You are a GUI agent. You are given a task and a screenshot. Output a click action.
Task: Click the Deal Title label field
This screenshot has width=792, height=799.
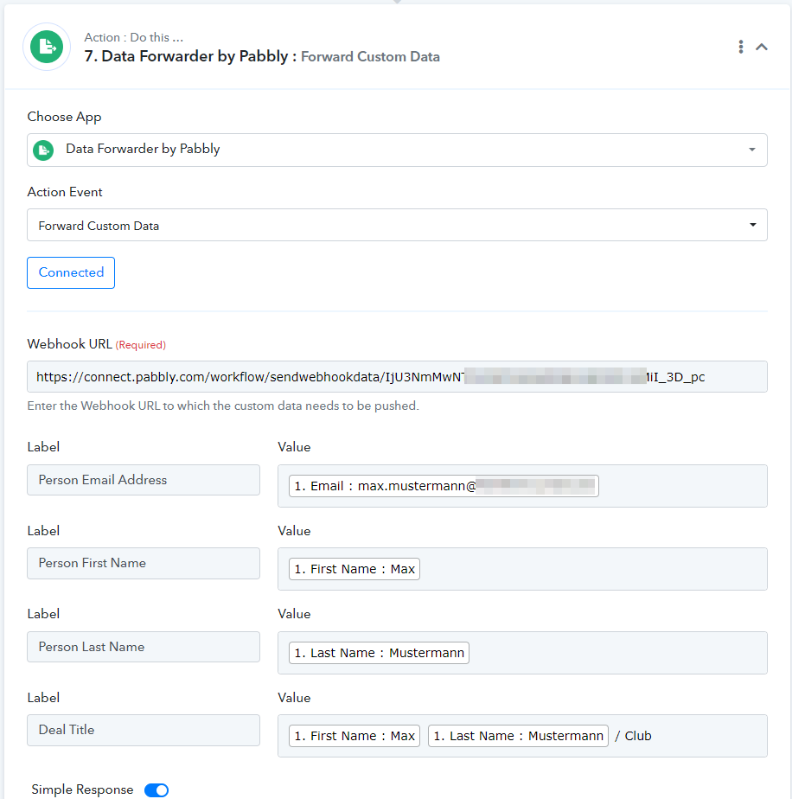pyautogui.click(x=144, y=730)
